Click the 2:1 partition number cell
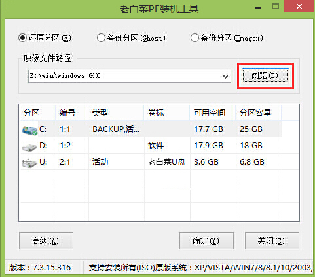 [x=65, y=162]
